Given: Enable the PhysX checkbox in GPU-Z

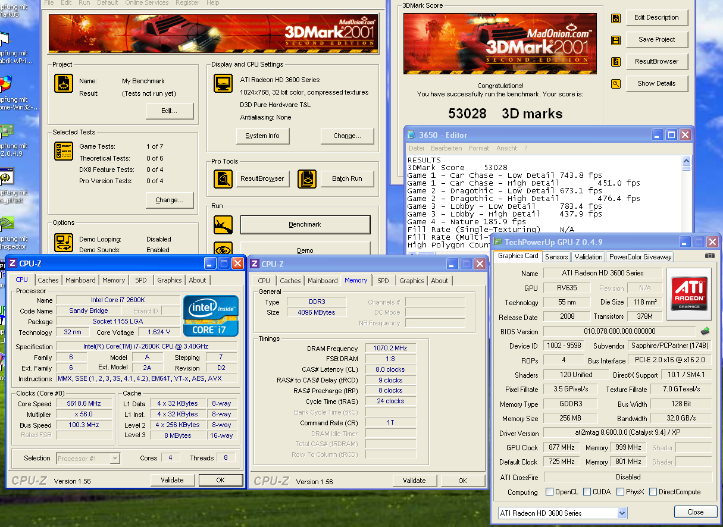Looking at the screenshot, I should click(x=621, y=492).
